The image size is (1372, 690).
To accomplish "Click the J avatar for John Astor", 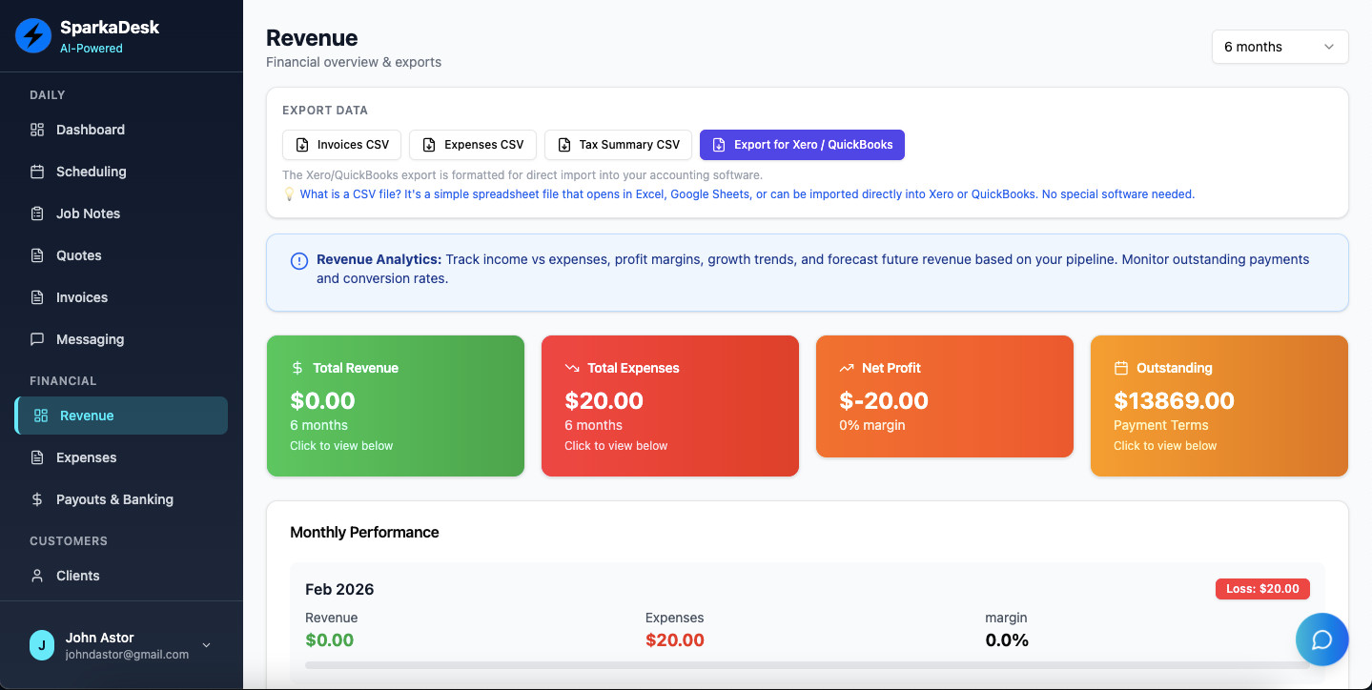I will tap(42, 645).
